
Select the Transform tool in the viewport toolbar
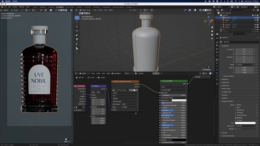coord(77,39)
